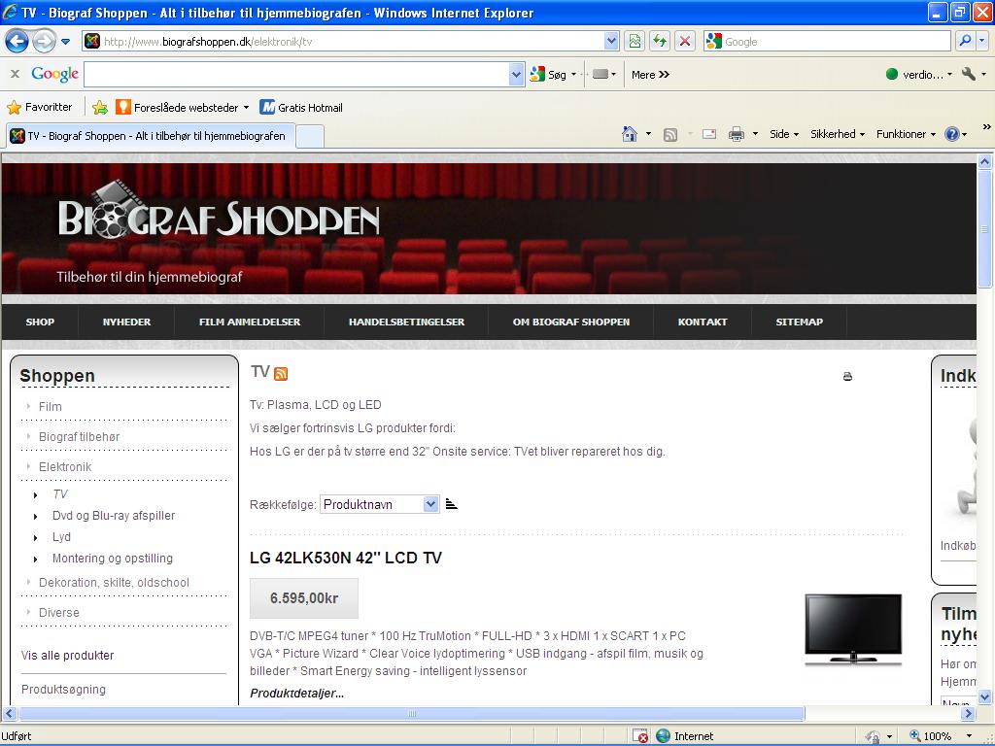This screenshot has height=746, width=995.
Task: Click the Print printer icon
Action: coord(737,134)
